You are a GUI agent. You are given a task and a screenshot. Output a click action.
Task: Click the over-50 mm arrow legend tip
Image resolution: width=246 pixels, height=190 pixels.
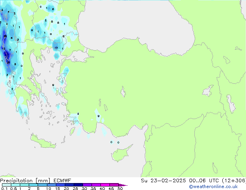click(123, 185)
